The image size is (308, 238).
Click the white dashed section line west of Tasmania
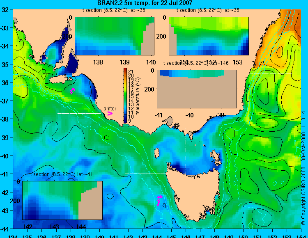click(147, 174)
